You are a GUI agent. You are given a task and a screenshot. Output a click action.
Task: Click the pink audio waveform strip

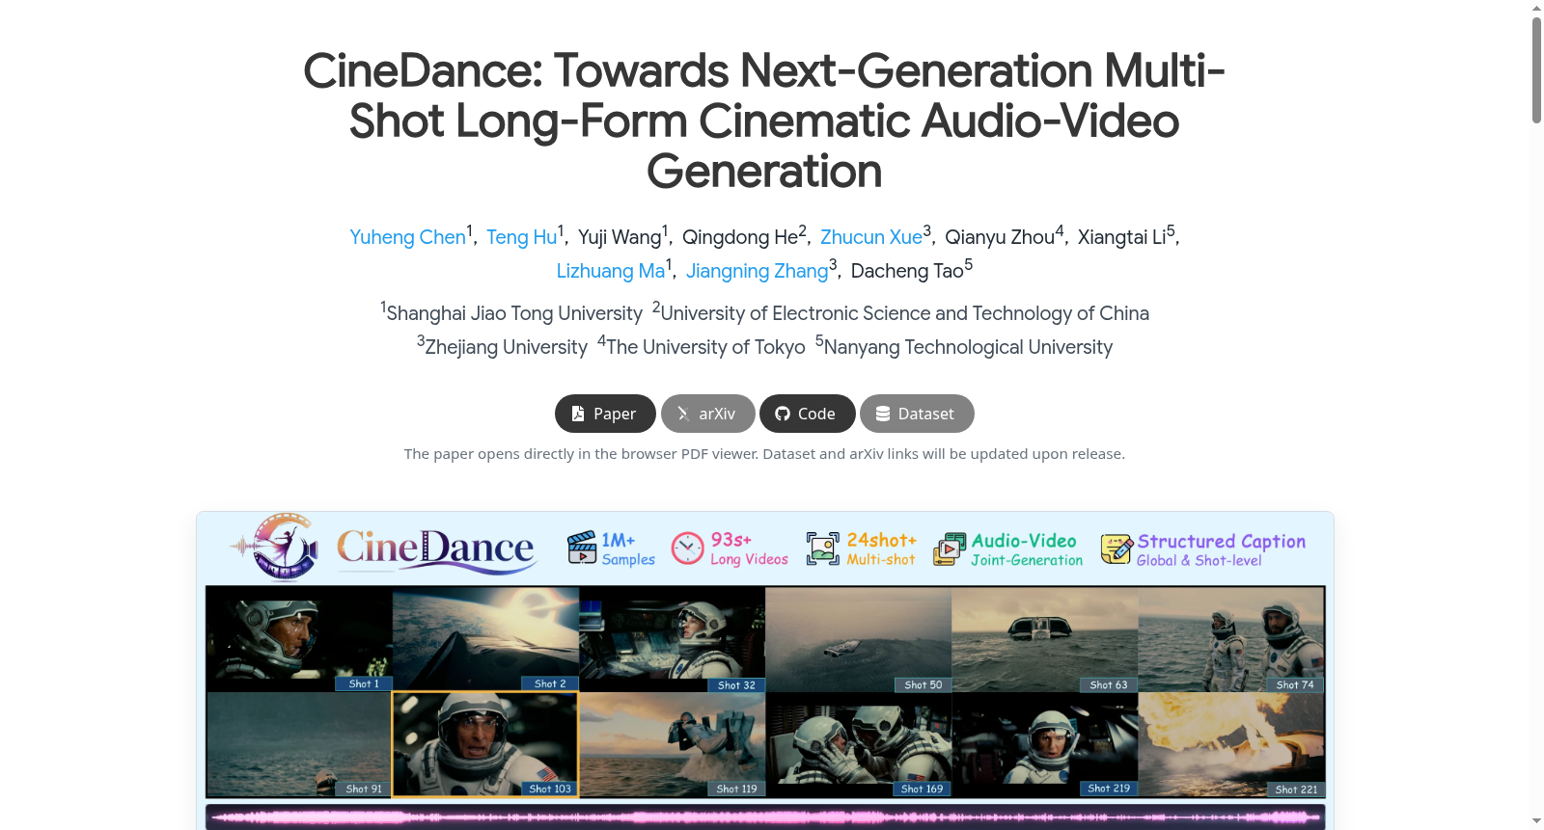764,817
